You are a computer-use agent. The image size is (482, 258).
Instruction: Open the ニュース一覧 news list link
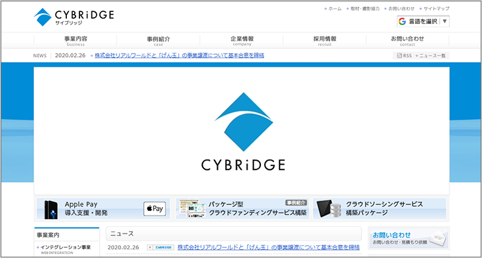[x=432, y=56]
